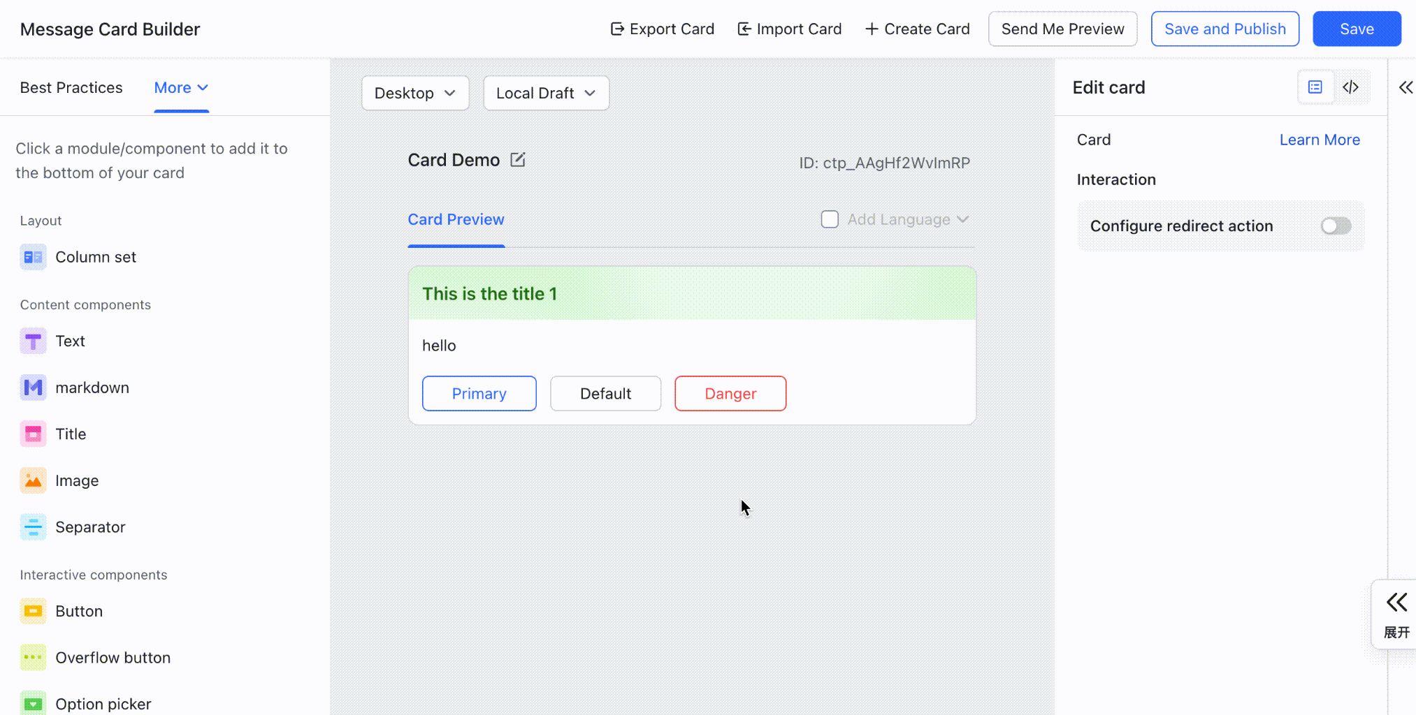Switch to the Best Practices tab
The width and height of the screenshot is (1416, 715).
click(x=71, y=88)
